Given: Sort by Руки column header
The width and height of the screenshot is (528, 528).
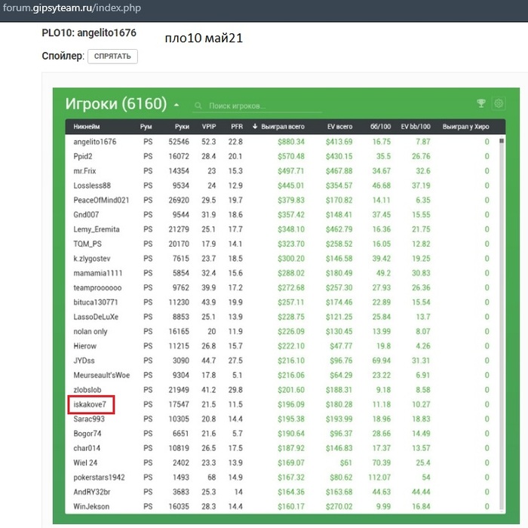Looking at the screenshot, I should [x=182, y=127].
